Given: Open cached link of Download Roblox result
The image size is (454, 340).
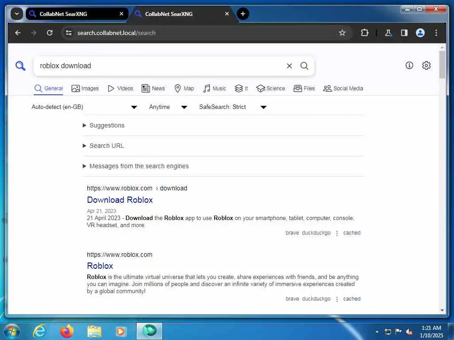Looking at the screenshot, I should click(352, 233).
